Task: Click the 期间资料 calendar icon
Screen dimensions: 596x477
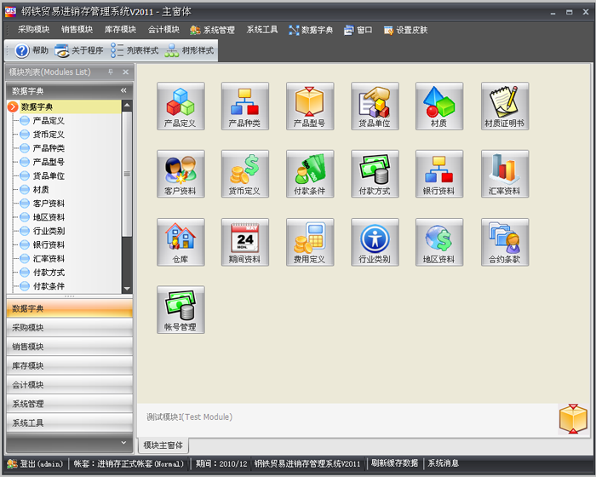Action: 245,241
